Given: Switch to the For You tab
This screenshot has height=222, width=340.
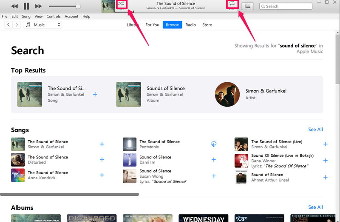Looking at the screenshot, I should pos(152,25).
